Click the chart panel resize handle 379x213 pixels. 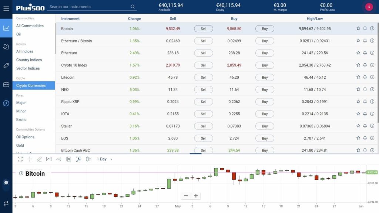pos(195,153)
